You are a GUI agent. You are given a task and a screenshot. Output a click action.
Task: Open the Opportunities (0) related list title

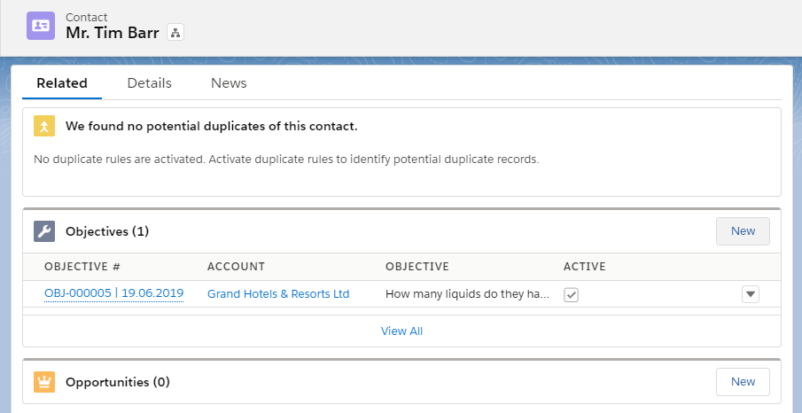point(118,382)
